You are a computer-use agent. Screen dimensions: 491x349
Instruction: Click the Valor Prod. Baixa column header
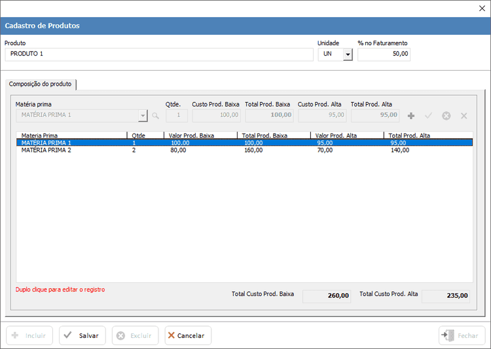[201, 136]
